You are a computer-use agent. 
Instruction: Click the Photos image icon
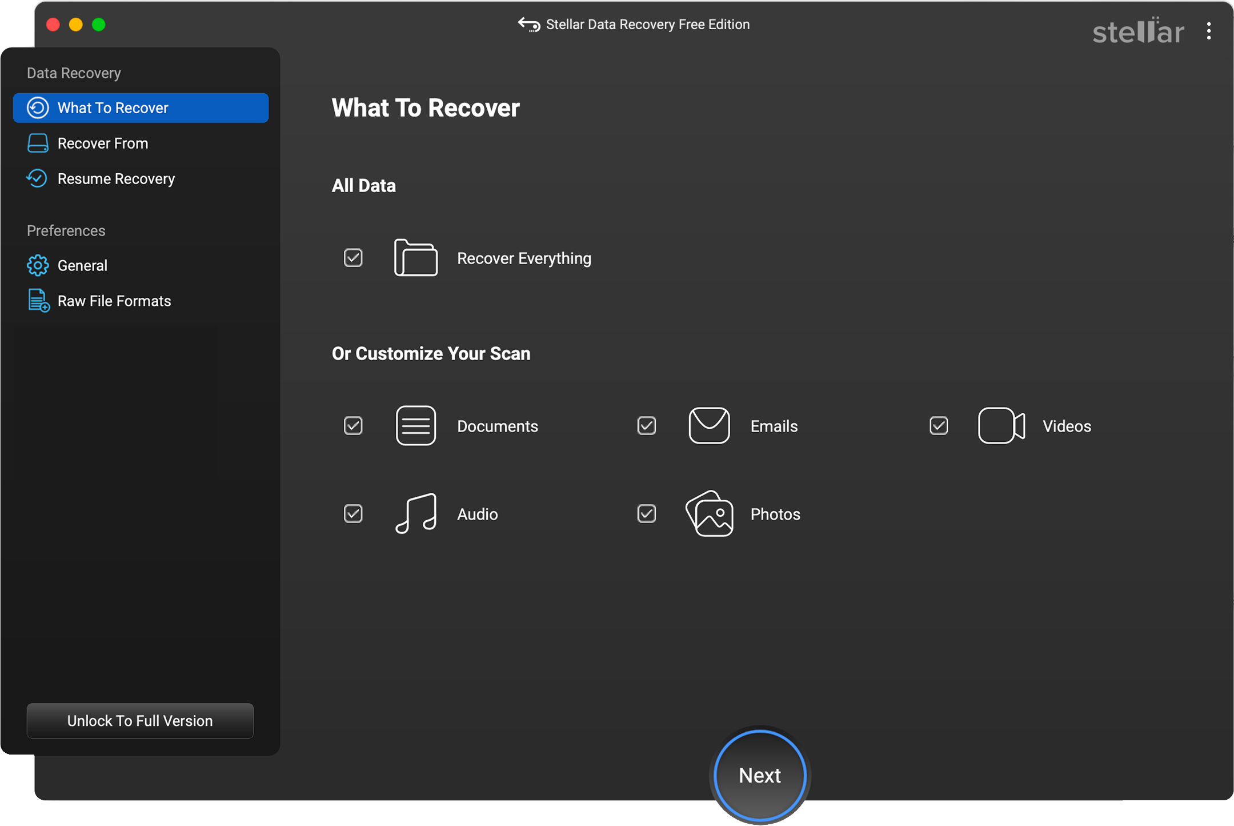coord(708,513)
